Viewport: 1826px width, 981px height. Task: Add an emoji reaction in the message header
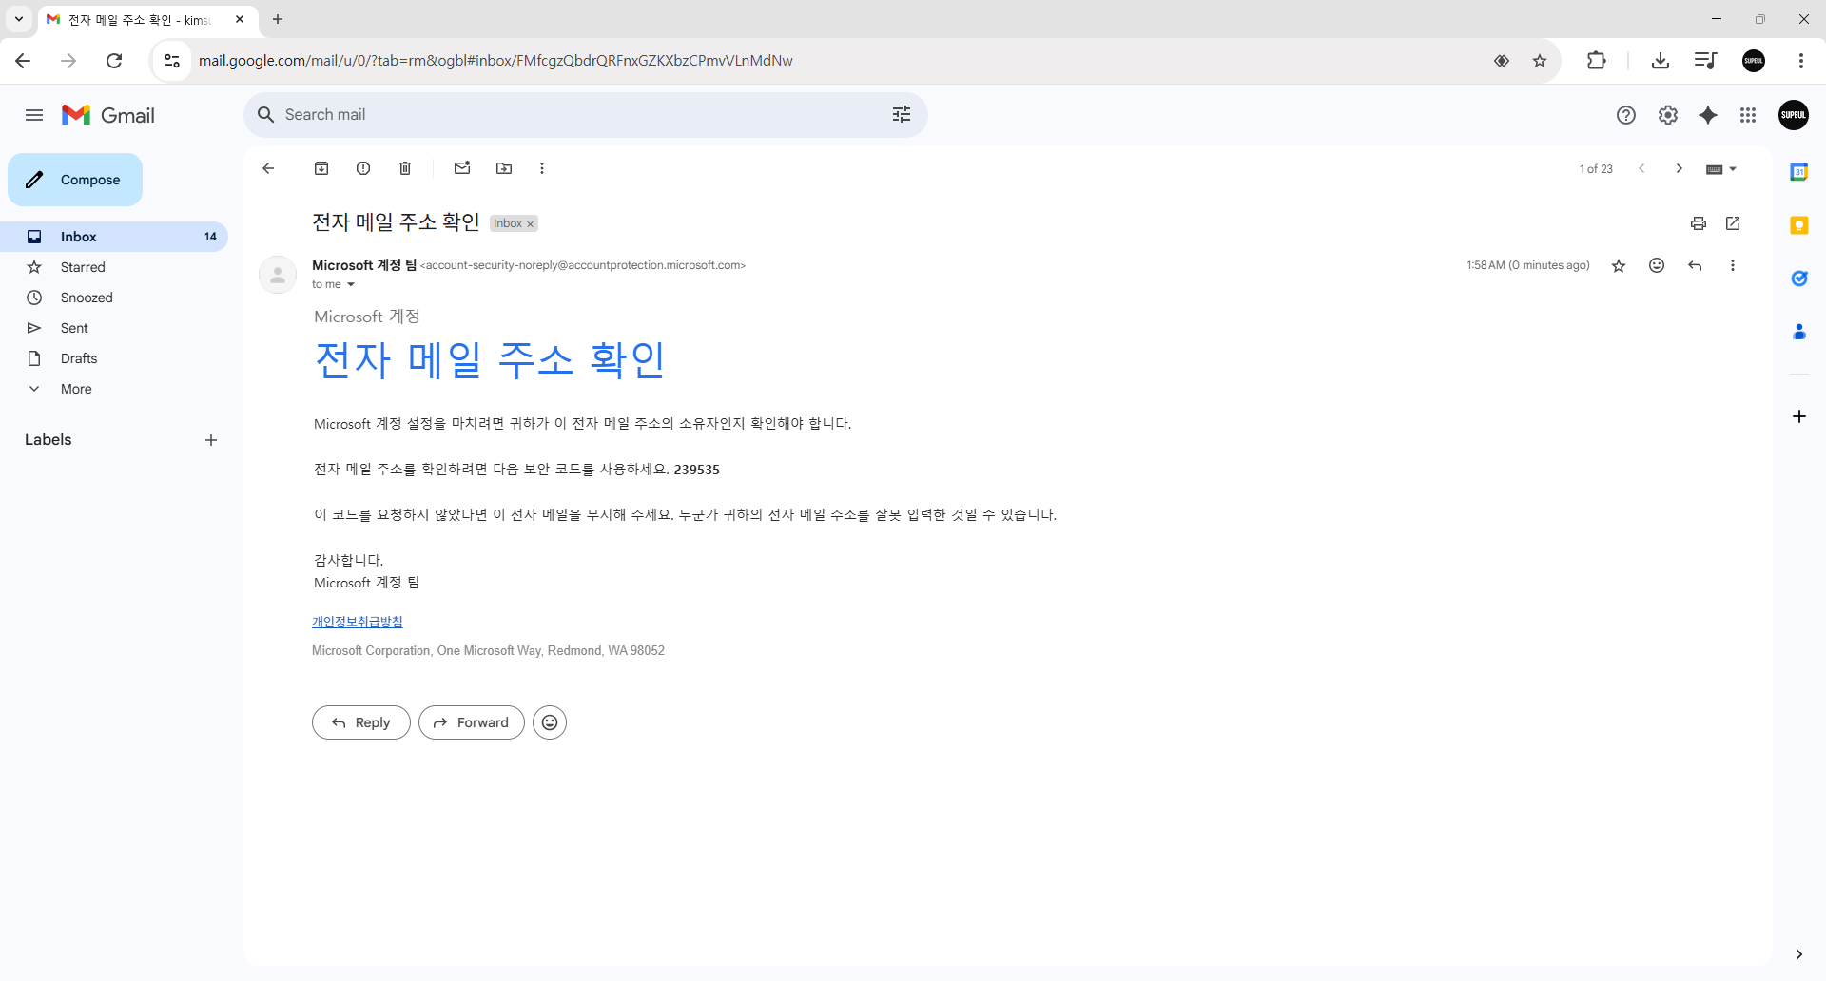1657,265
